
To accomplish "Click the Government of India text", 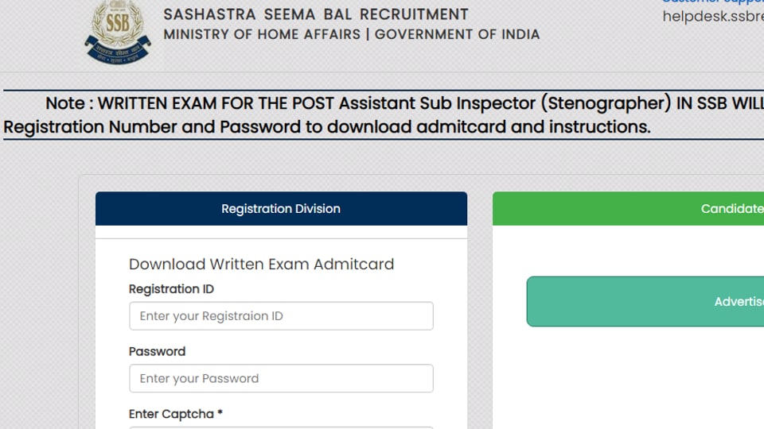I will 457,34.
